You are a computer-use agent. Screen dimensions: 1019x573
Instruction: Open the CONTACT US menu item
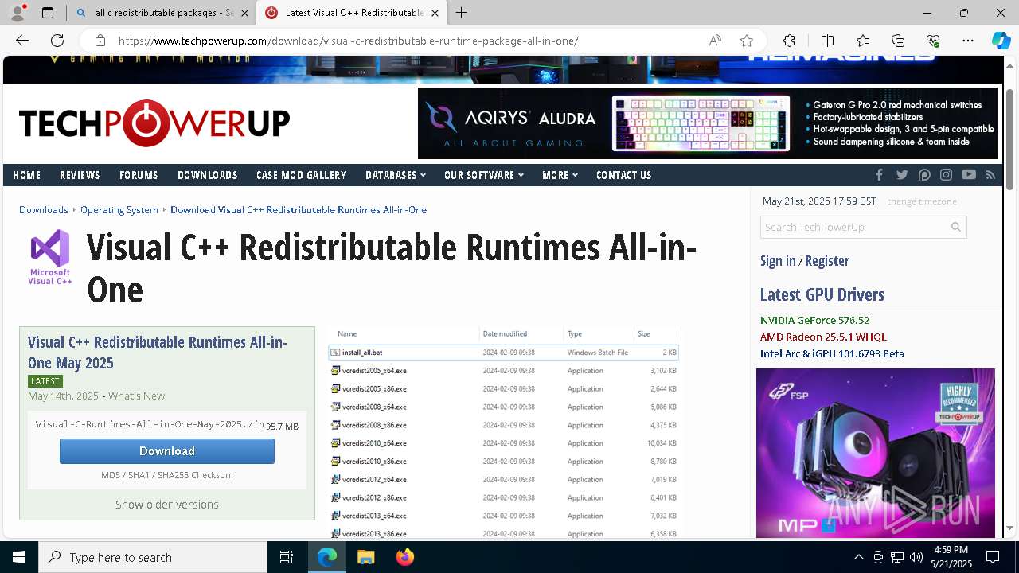624,175
